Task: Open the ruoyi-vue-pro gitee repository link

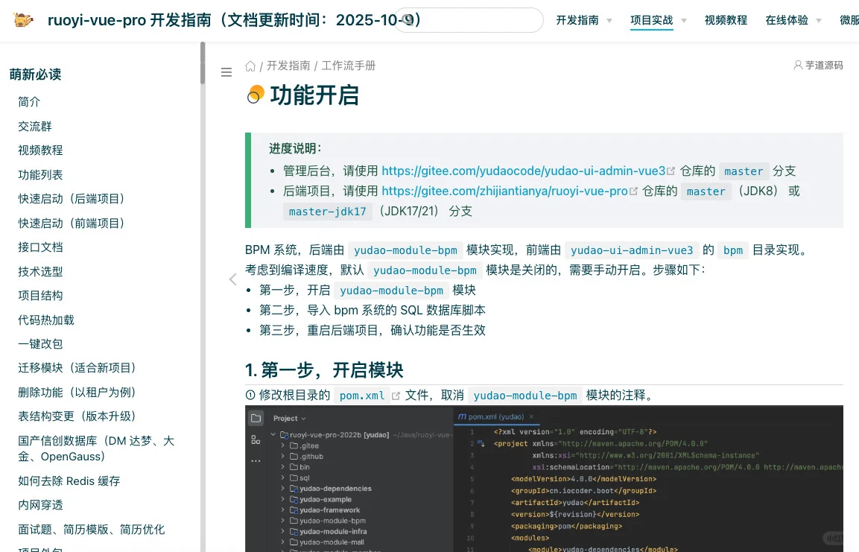Action: click(504, 191)
